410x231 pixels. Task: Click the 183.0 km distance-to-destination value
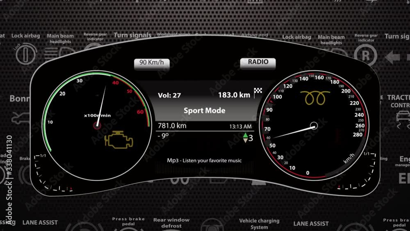[x=234, y=95]
